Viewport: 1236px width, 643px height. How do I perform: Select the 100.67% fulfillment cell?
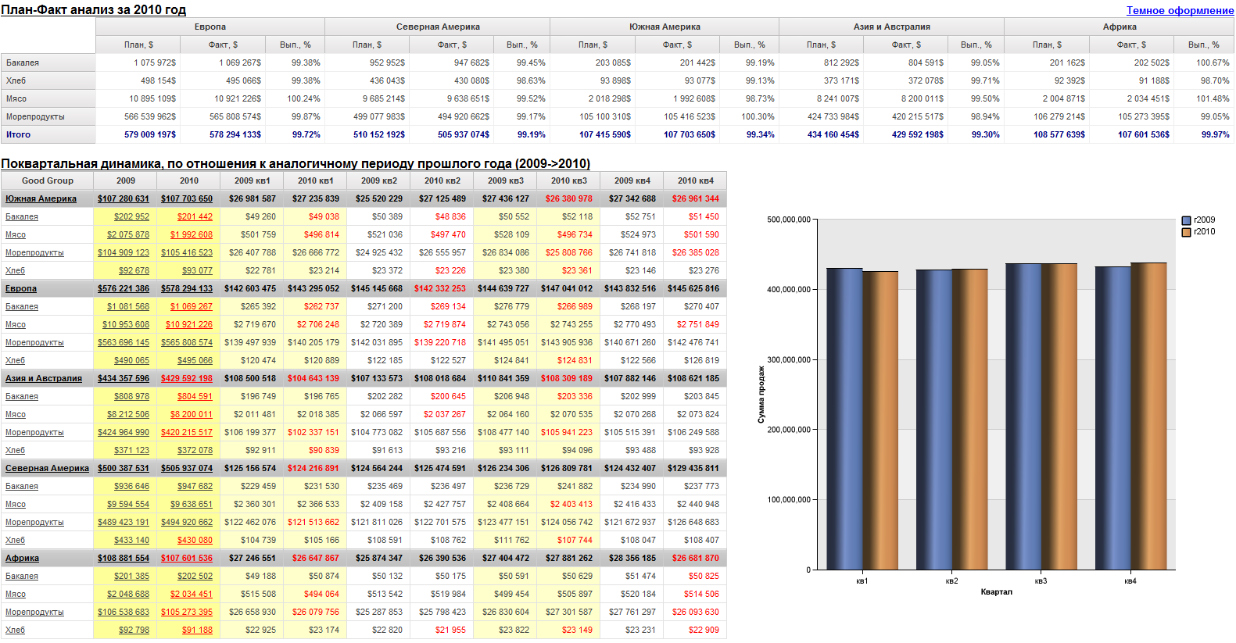1204,63
